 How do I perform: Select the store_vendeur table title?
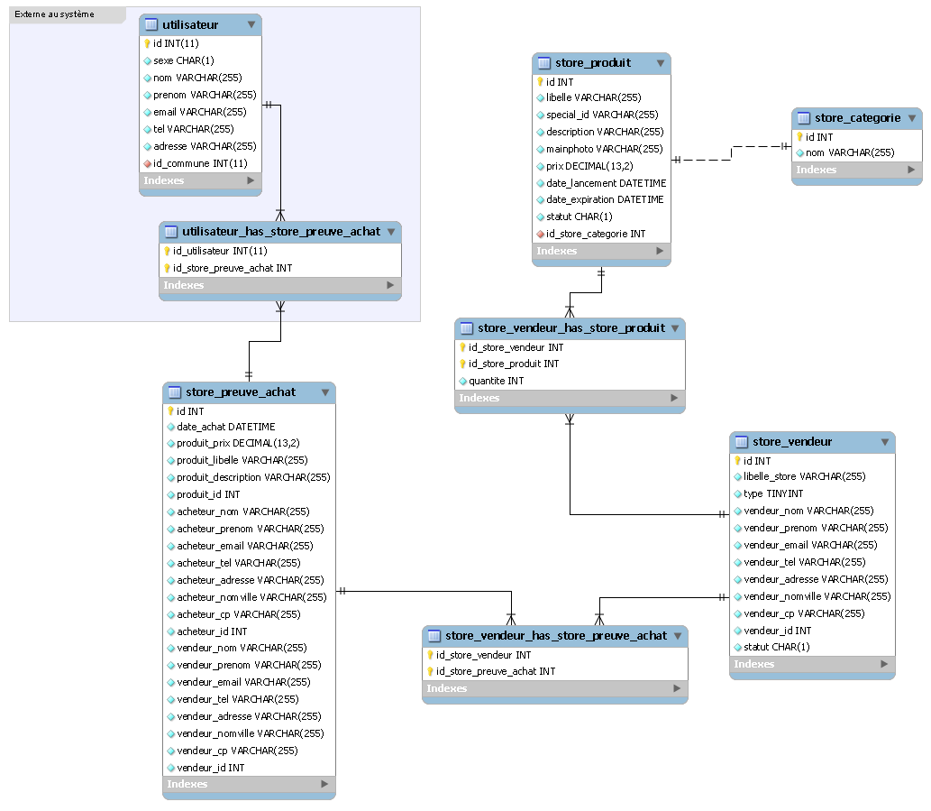point(792,441)
